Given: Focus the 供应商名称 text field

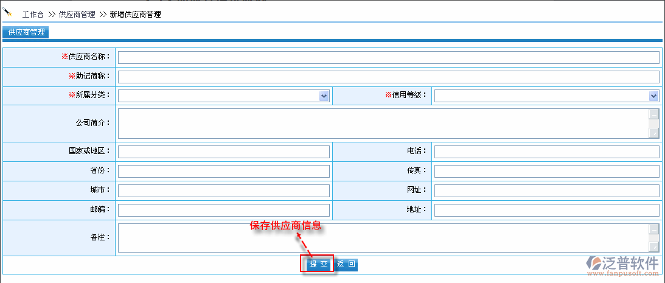Looking at the screenshot, I should pyautogui.click(x=388, y=57).
